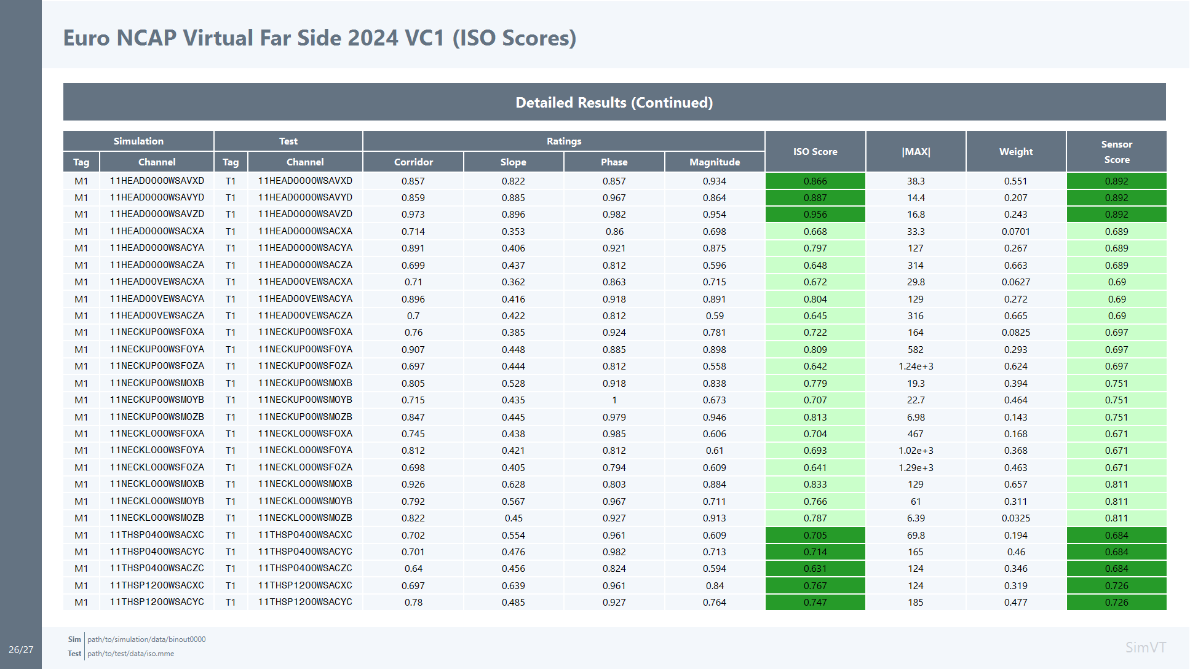Screen dimensions: 1190x669
Task: Select Simulation channel 11THSP0400WSACXC
Action: [157, 535]
